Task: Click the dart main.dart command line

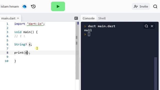Action: click(102, 26)
